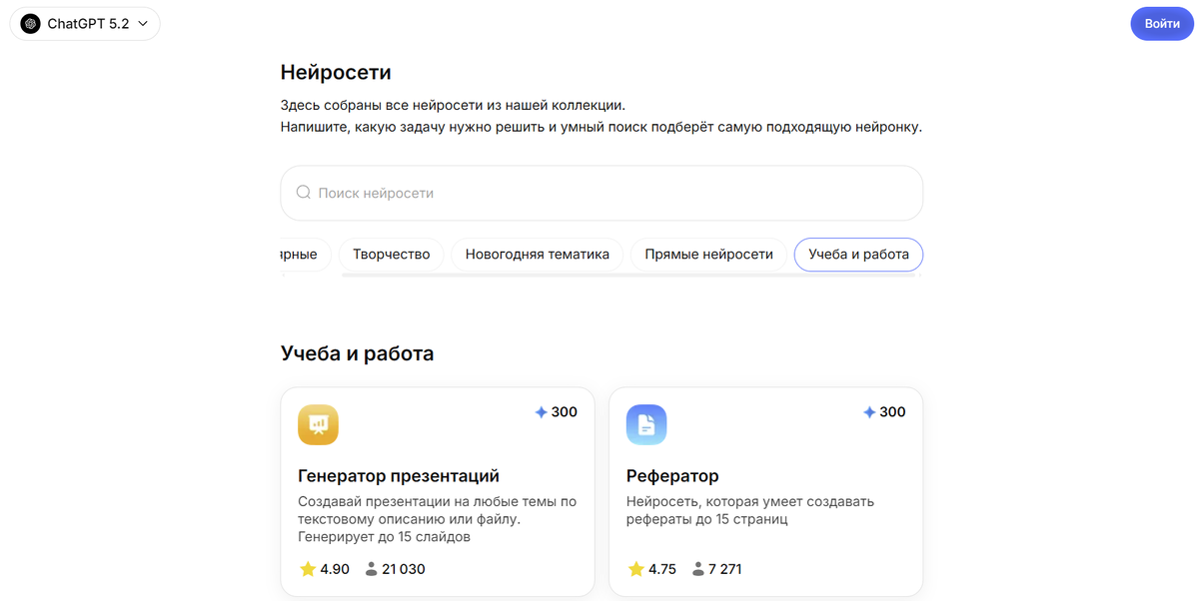Click the star icon next to 4.75 rating
1199x601 pixels.
click(633, 568)
